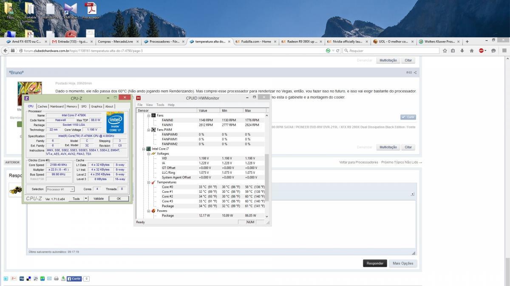Click the Voltar para Processadores link

359,162
